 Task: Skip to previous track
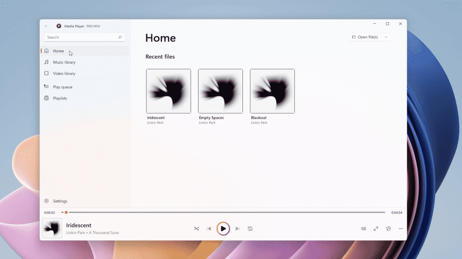click(209, 229)
